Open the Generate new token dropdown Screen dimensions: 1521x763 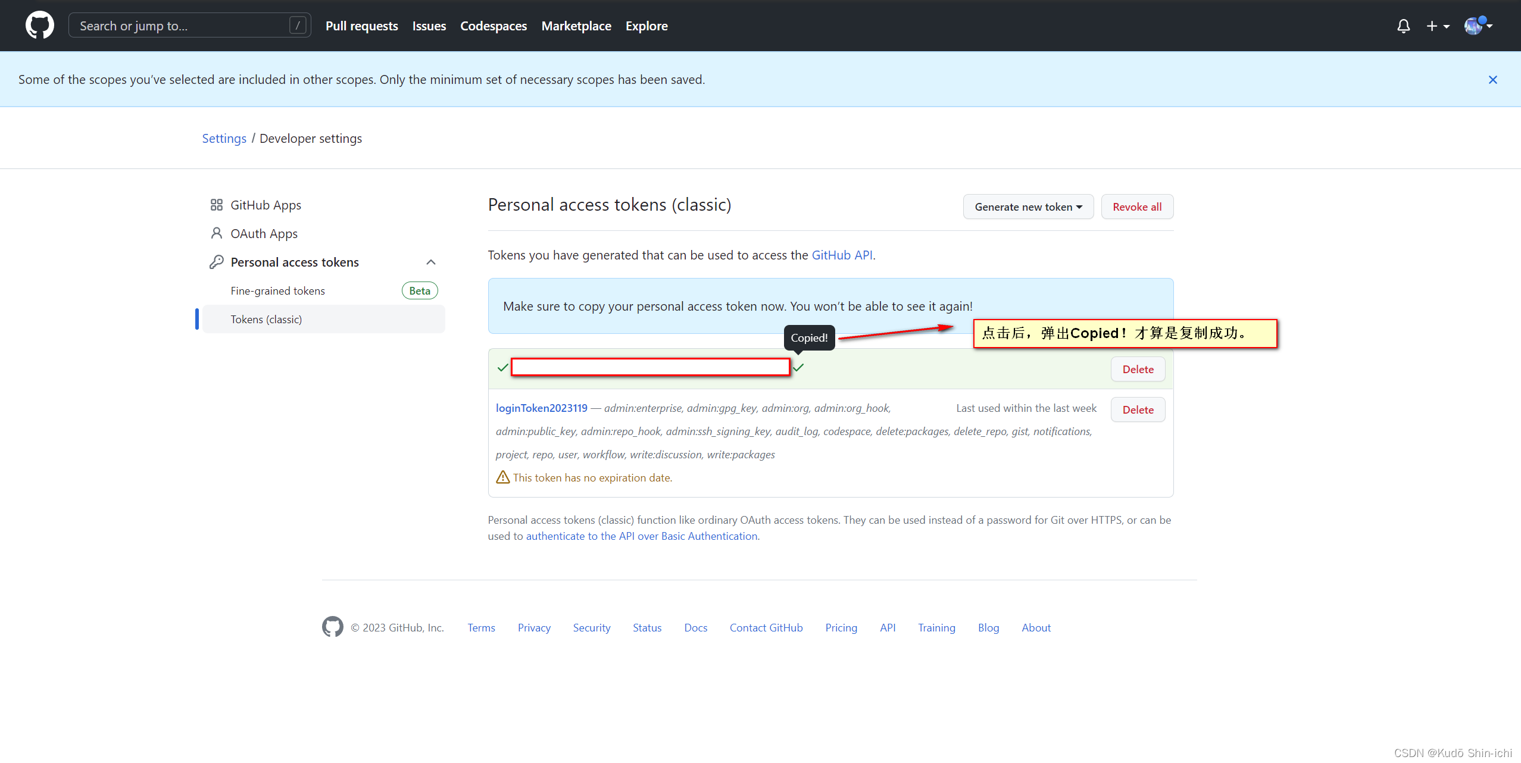pyautogui.click(x=1028, y=207)
